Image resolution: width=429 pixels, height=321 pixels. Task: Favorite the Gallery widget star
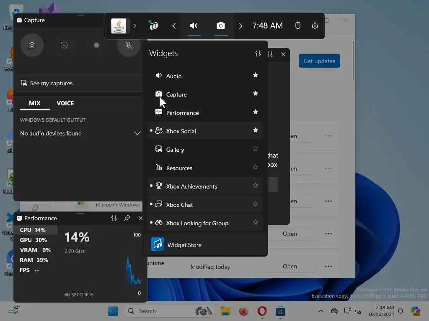(x=255, y=148)
